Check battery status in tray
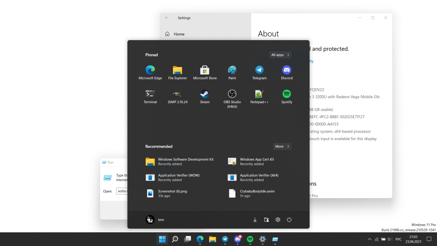 [383, 240]
